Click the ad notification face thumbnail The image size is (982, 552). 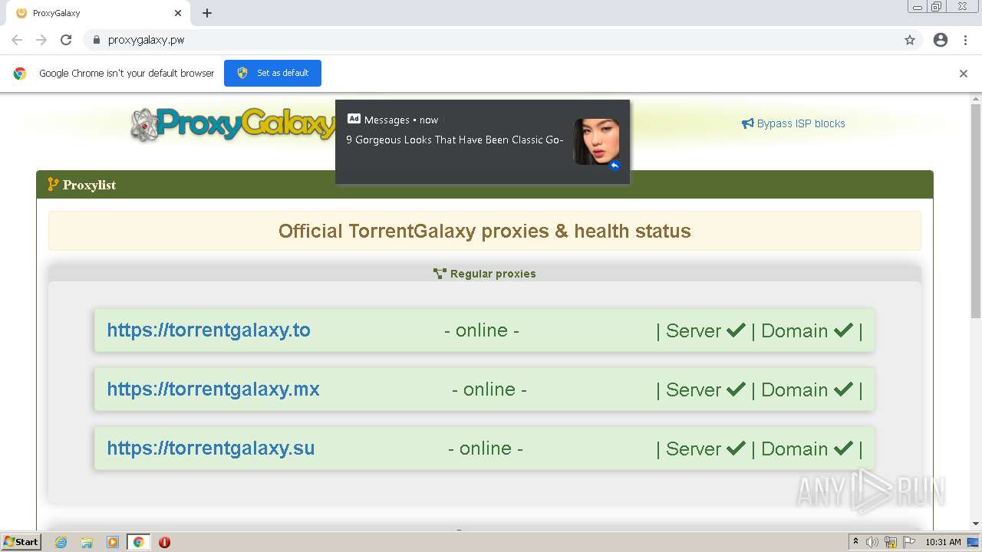point(597,142)
